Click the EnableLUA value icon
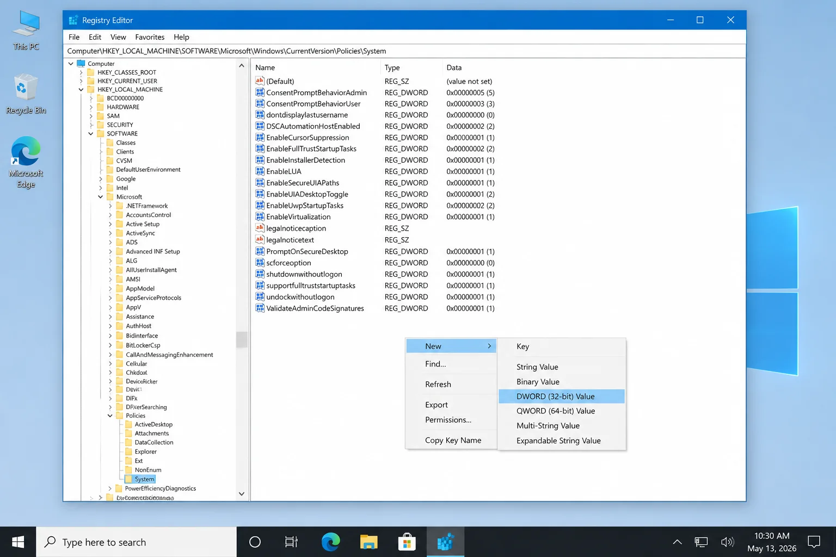 tap(260, 171)
